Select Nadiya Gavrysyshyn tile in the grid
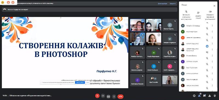This screenshot has height=100, width=219. [x=137, y=53]
